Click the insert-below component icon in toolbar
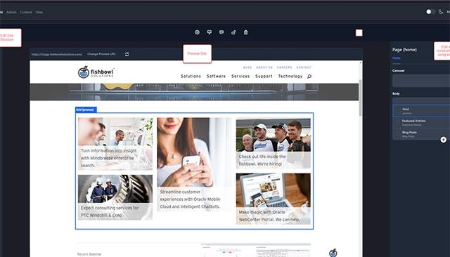The image size is (450, 257). pos(210,32)
